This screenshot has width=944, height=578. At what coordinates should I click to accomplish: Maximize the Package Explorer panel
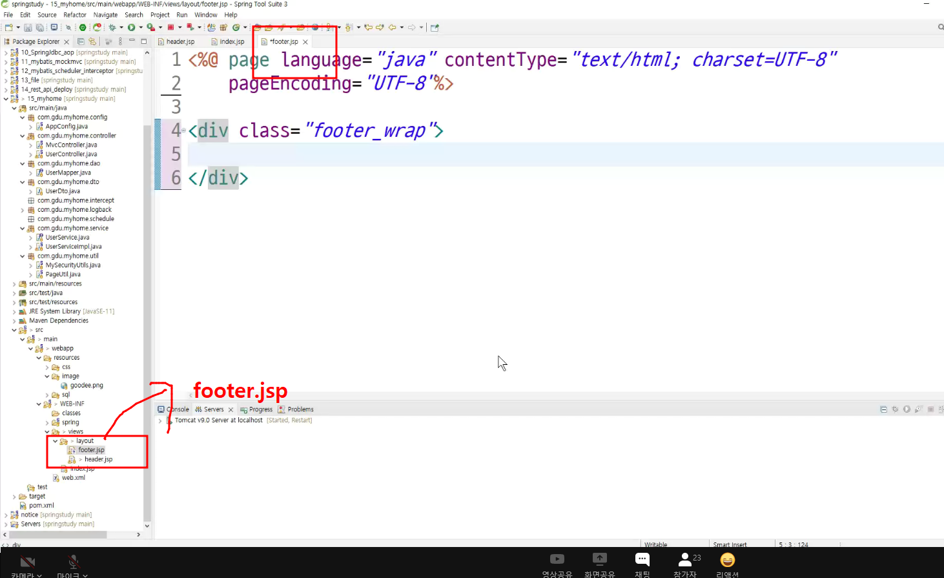143,41
